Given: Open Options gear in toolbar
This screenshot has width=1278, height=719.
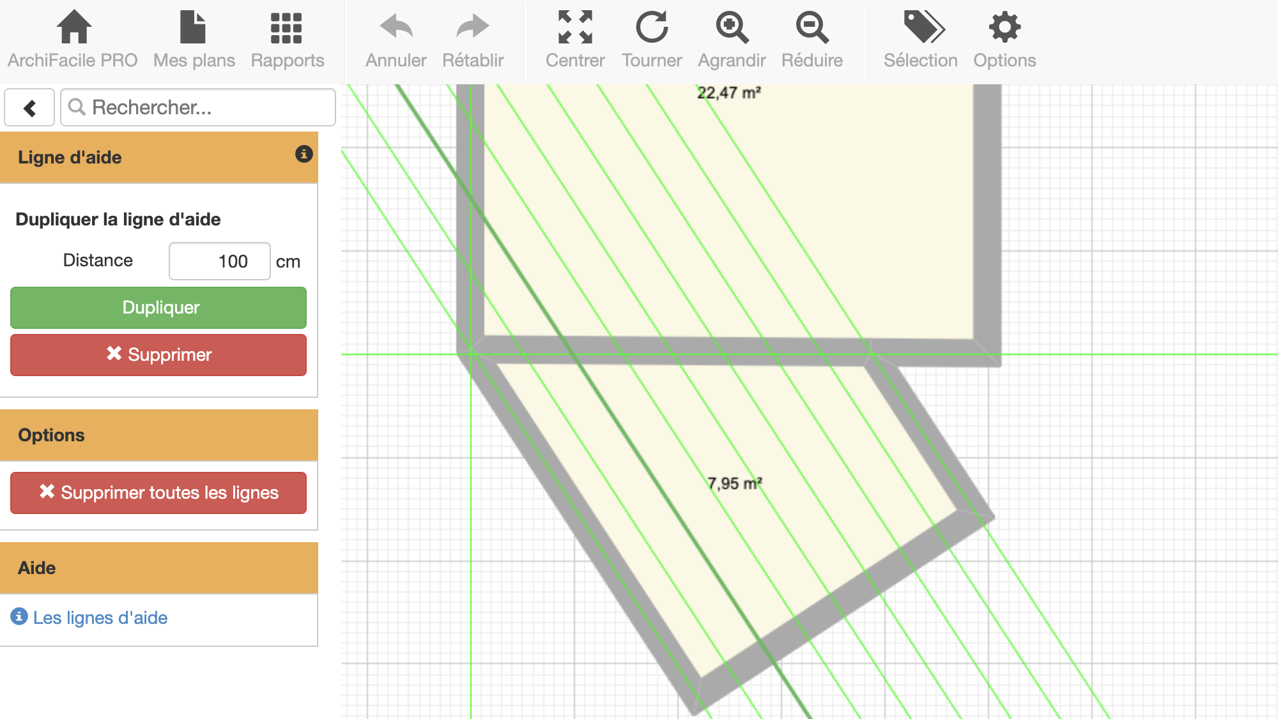Looking at the screenshot, I should click(1004, 28).
